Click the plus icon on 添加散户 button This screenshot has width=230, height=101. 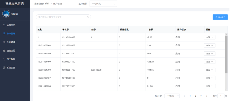pos(216,17)
